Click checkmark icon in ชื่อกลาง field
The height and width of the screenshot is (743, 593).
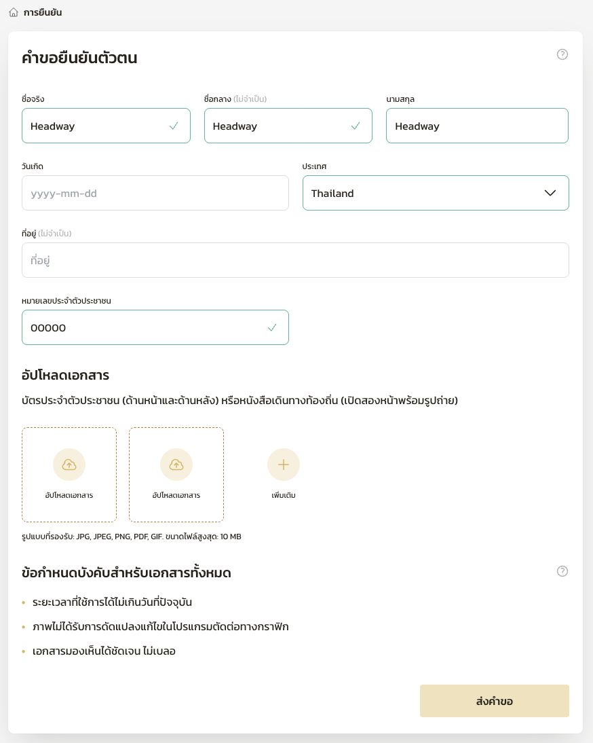356,126
